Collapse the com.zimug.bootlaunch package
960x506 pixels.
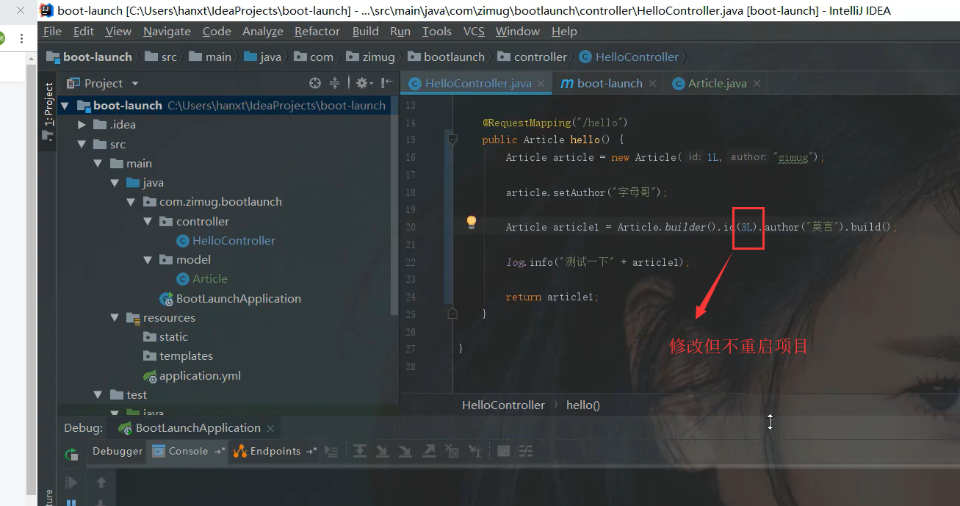click(131, 202)
